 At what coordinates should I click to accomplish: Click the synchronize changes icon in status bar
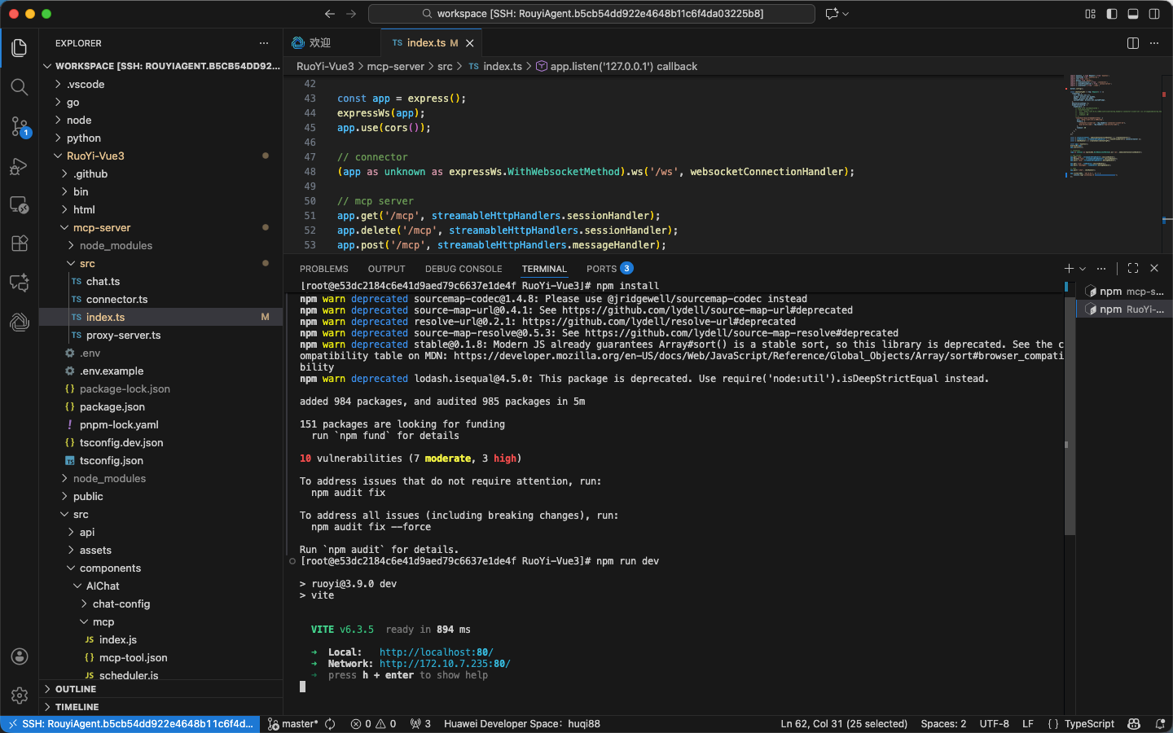pyautogui.click(x=330, y=724)
